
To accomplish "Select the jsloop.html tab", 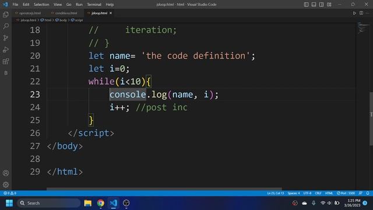I will pos(99,13).
